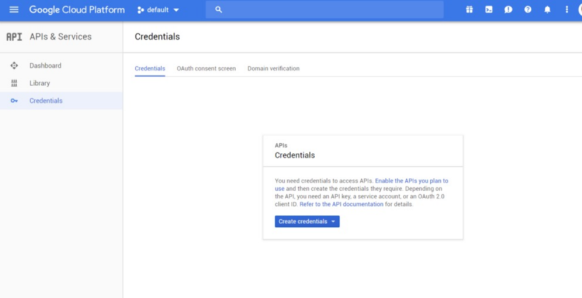This screenshot has width=582, height=298.
Task: Switch to OAuth consent screen tab
Action: click(206, 69)
